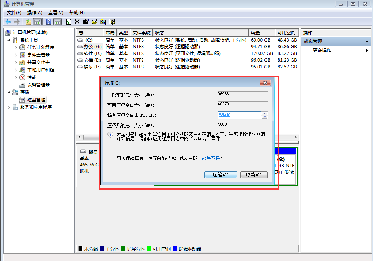
Task: Open the 操作(A) menu
Action: coord(35,13)
